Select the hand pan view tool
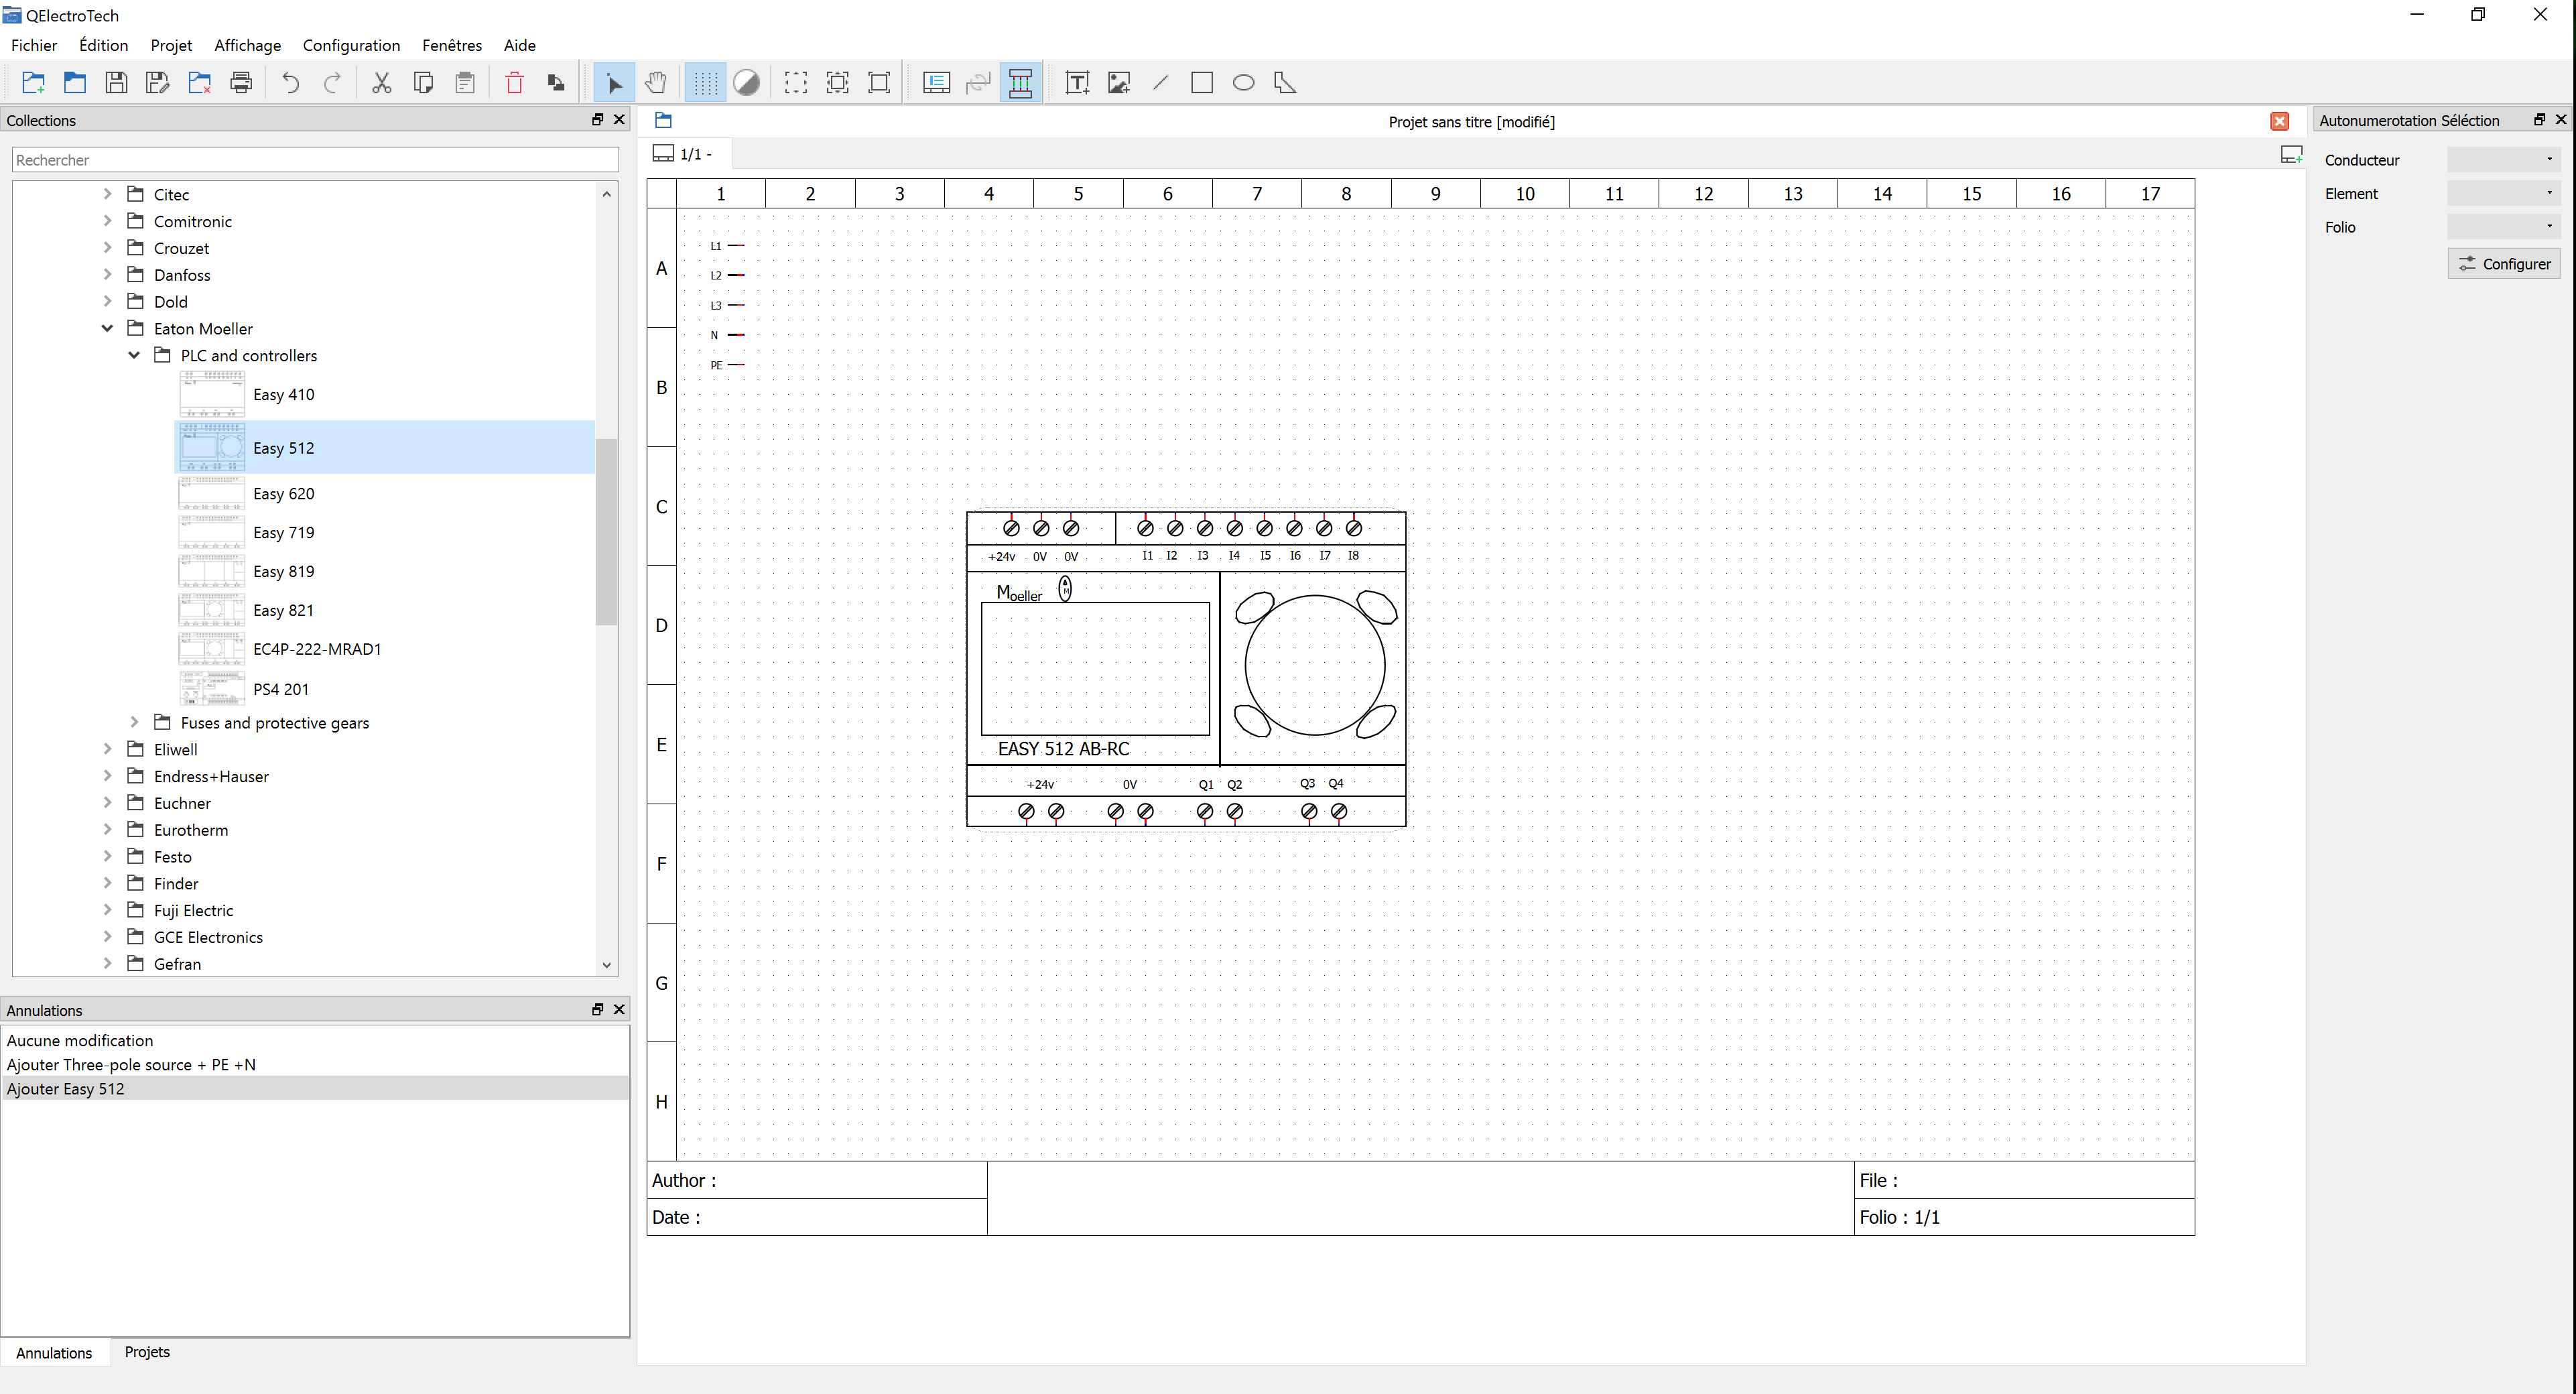 click(x=656, y=83)
